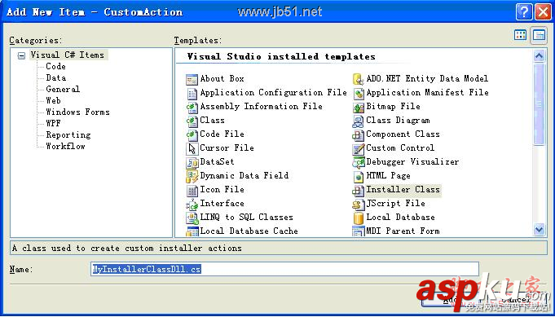Select the About Box template icon
555x317 pixels.
pos(192,80)
